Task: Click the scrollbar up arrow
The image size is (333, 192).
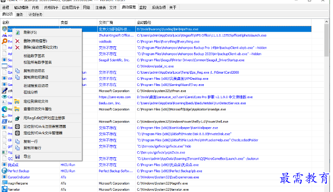Action: pos(326,21)
